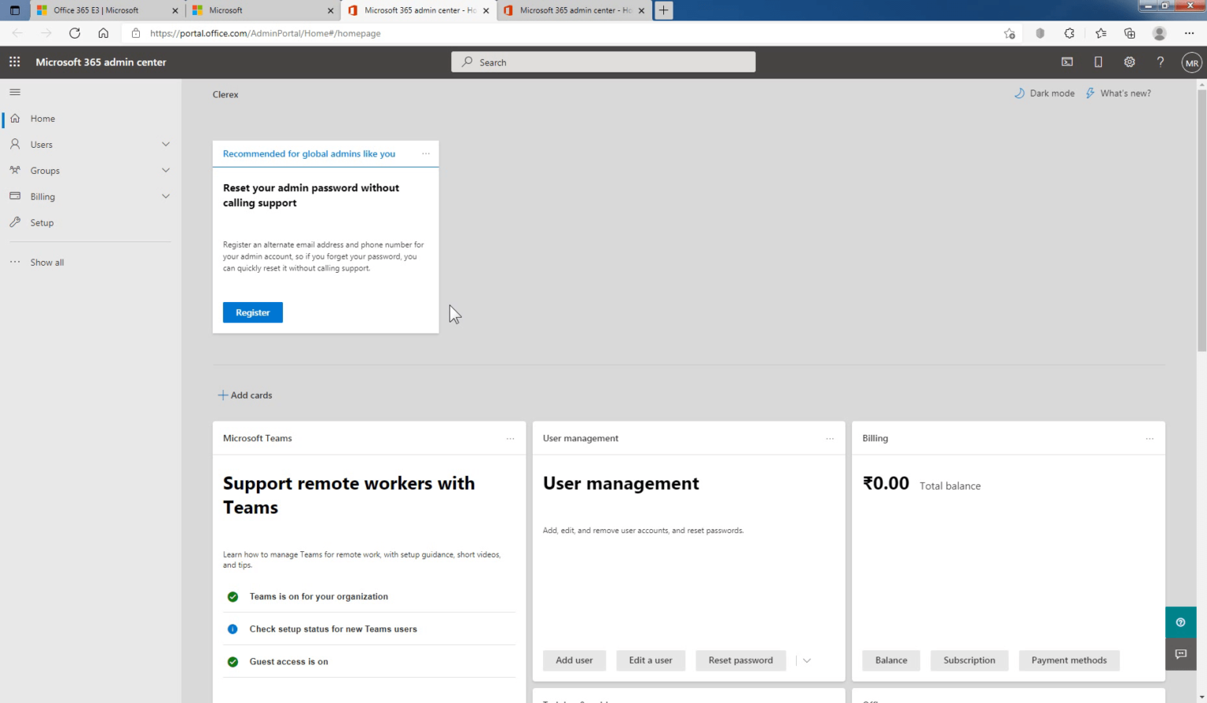Screen dimensions: 1207x703
Task: Open the app launcher waffle menu
Action: pos(14,61)
